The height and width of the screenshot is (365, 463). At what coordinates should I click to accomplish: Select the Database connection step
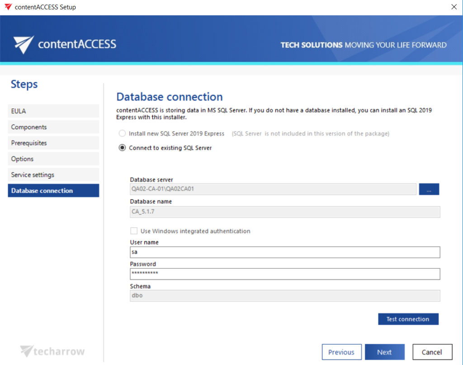click(x=53, y=190)
